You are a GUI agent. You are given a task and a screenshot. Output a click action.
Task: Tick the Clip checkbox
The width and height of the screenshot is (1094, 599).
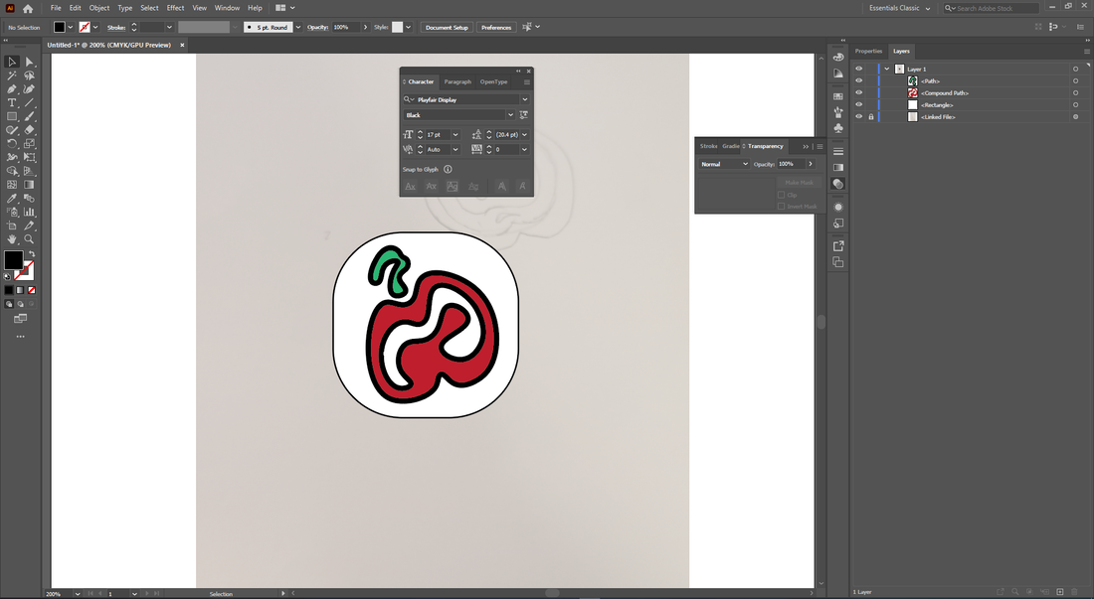pos(782,195)
